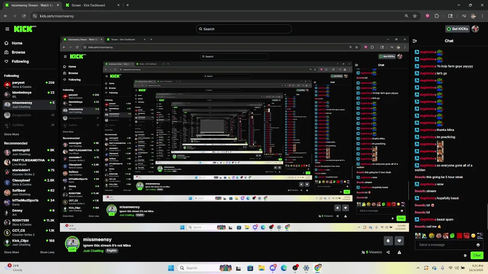Open File Explorer from taskbar
This screenshot has height=274, width=488.
[262, 268]
